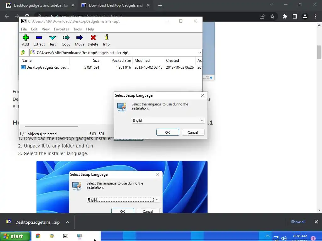The image size is (322, 241).
Task: Open the Help menu in 7-Zip
Action: click(x=90, y=29)
